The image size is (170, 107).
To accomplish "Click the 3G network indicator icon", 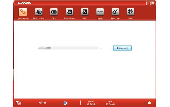I will click(65, 103).
